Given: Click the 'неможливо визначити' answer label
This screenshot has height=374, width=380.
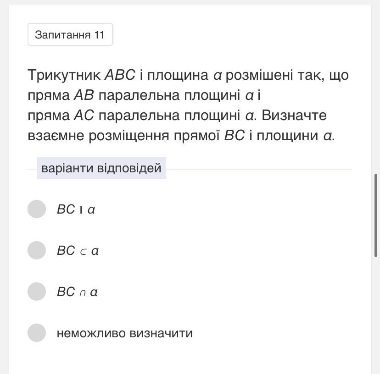Looking at the screenshot, I should pos(124,333).
